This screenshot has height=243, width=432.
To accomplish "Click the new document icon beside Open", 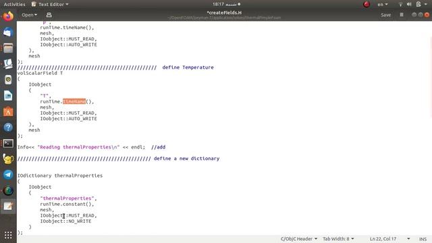I will coord(49,15).
